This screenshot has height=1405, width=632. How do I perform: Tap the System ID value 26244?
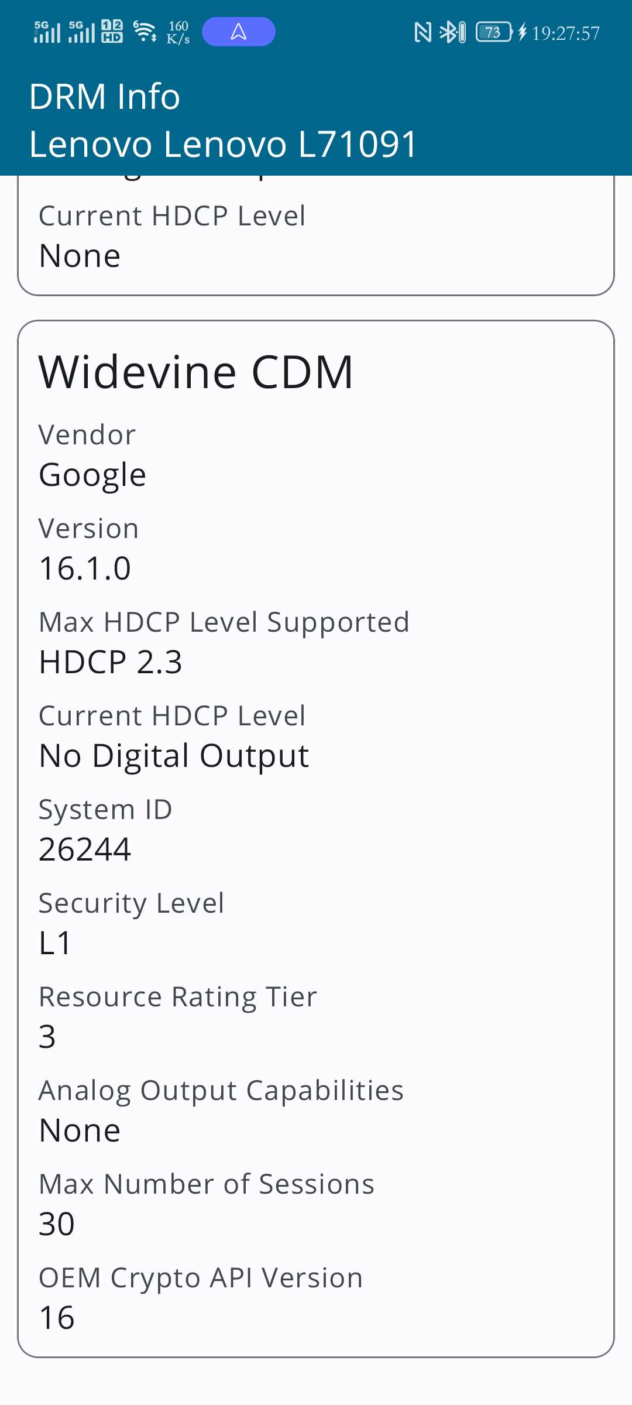85,849
